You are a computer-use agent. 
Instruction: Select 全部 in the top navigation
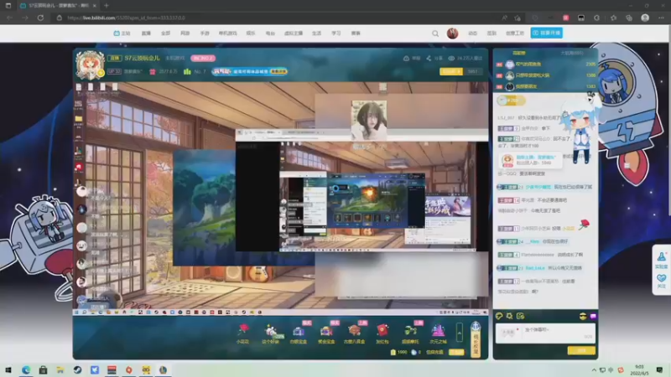click(x=165, y=34)
